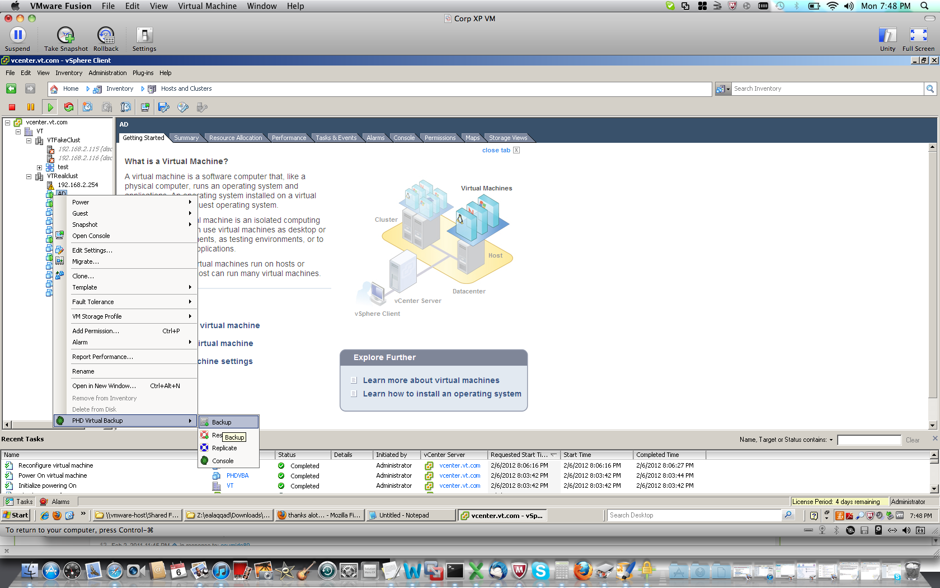Screen dimensions: 940x588
Task: Click the Home icon in the breadcrumb
Action: click(54, 88)
